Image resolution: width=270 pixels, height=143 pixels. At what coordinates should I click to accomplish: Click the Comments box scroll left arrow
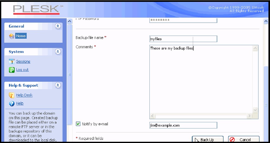[152, 116]
